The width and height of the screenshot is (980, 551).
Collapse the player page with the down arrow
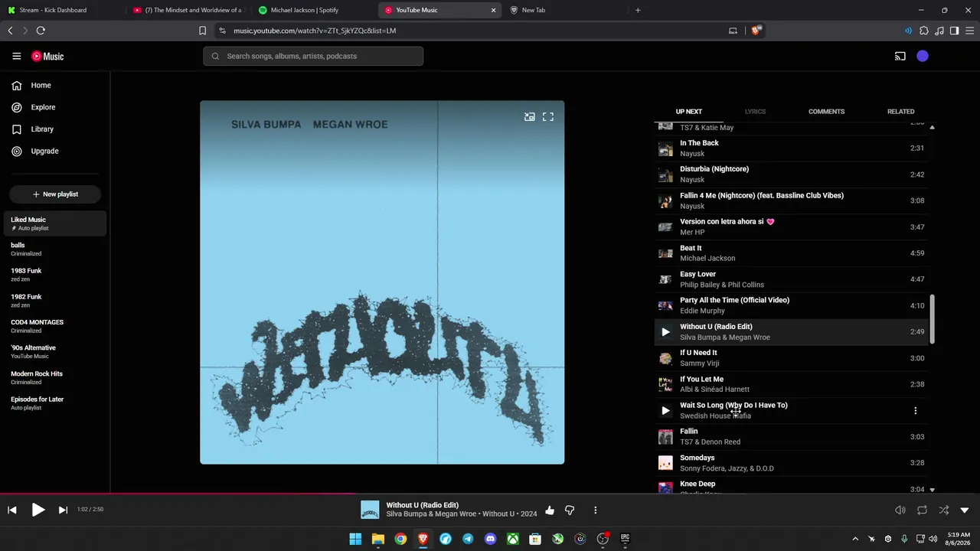(x=965, y=510)
